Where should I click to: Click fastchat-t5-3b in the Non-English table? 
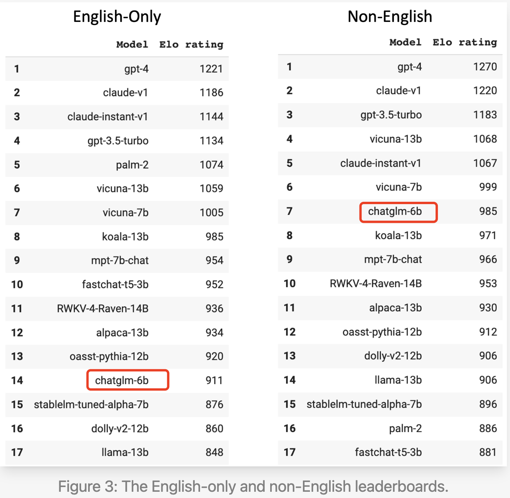(x=388, y=452)
